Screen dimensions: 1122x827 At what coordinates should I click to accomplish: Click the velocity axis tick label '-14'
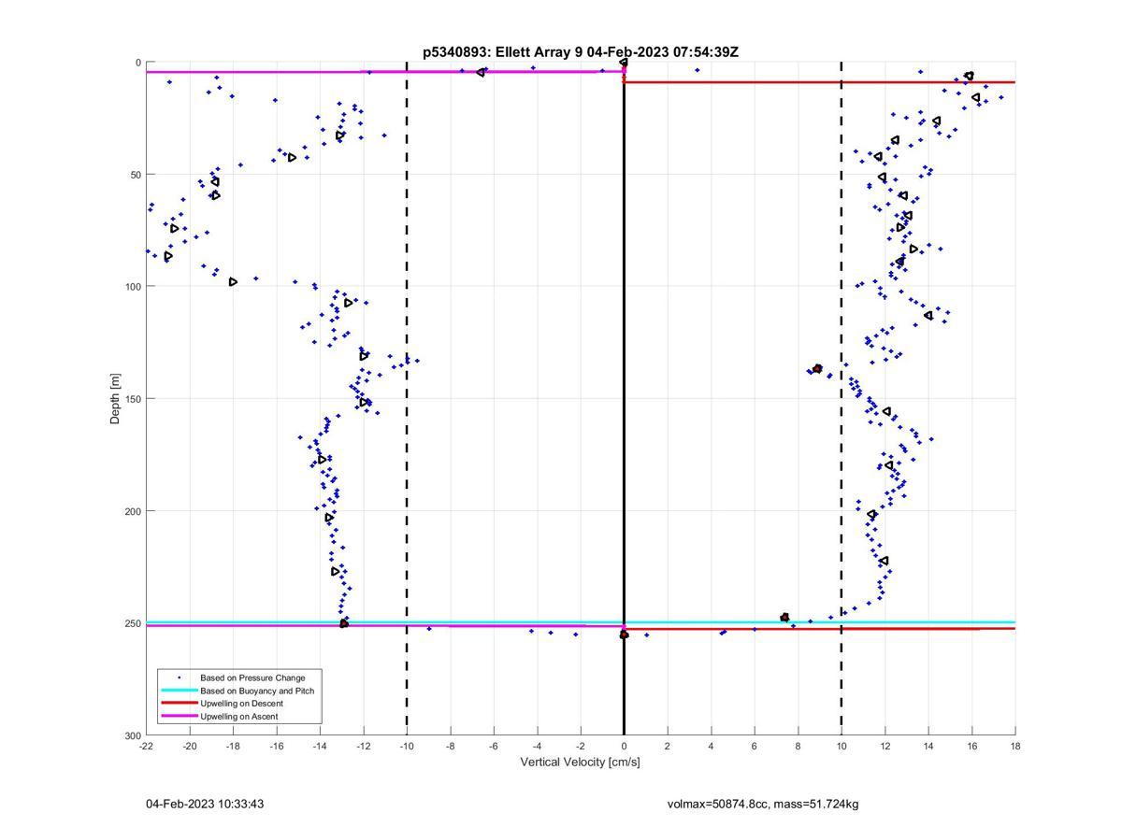pyautogui.click(x=320, y=746)
